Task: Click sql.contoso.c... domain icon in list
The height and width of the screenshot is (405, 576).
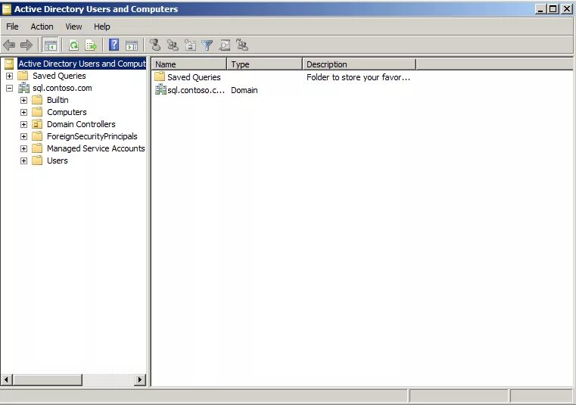Action: 160,89
